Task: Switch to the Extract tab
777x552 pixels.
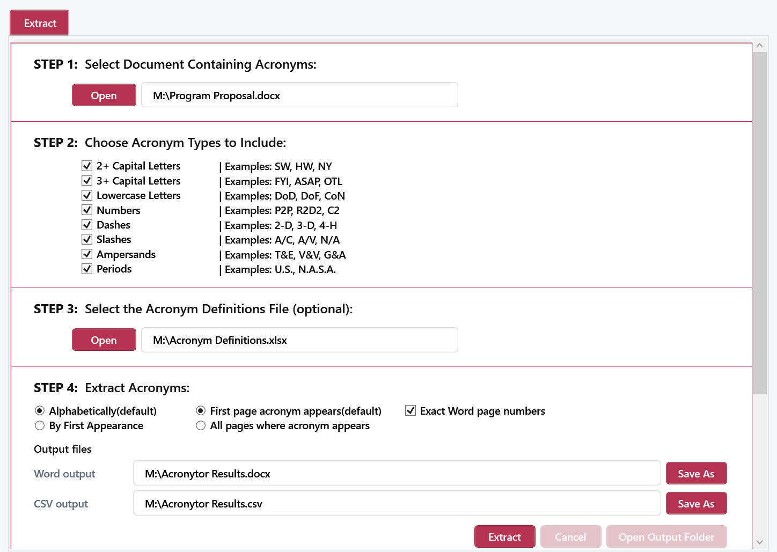Action: click(39, 23)
